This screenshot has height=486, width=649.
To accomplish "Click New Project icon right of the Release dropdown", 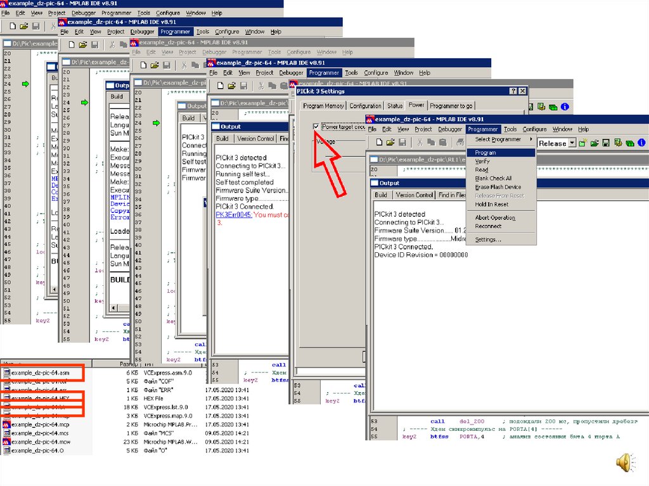I will (583, 143).
